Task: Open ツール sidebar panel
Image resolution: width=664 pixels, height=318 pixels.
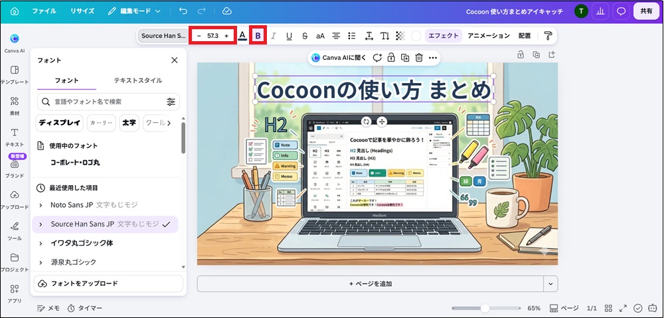Action: 15,231
